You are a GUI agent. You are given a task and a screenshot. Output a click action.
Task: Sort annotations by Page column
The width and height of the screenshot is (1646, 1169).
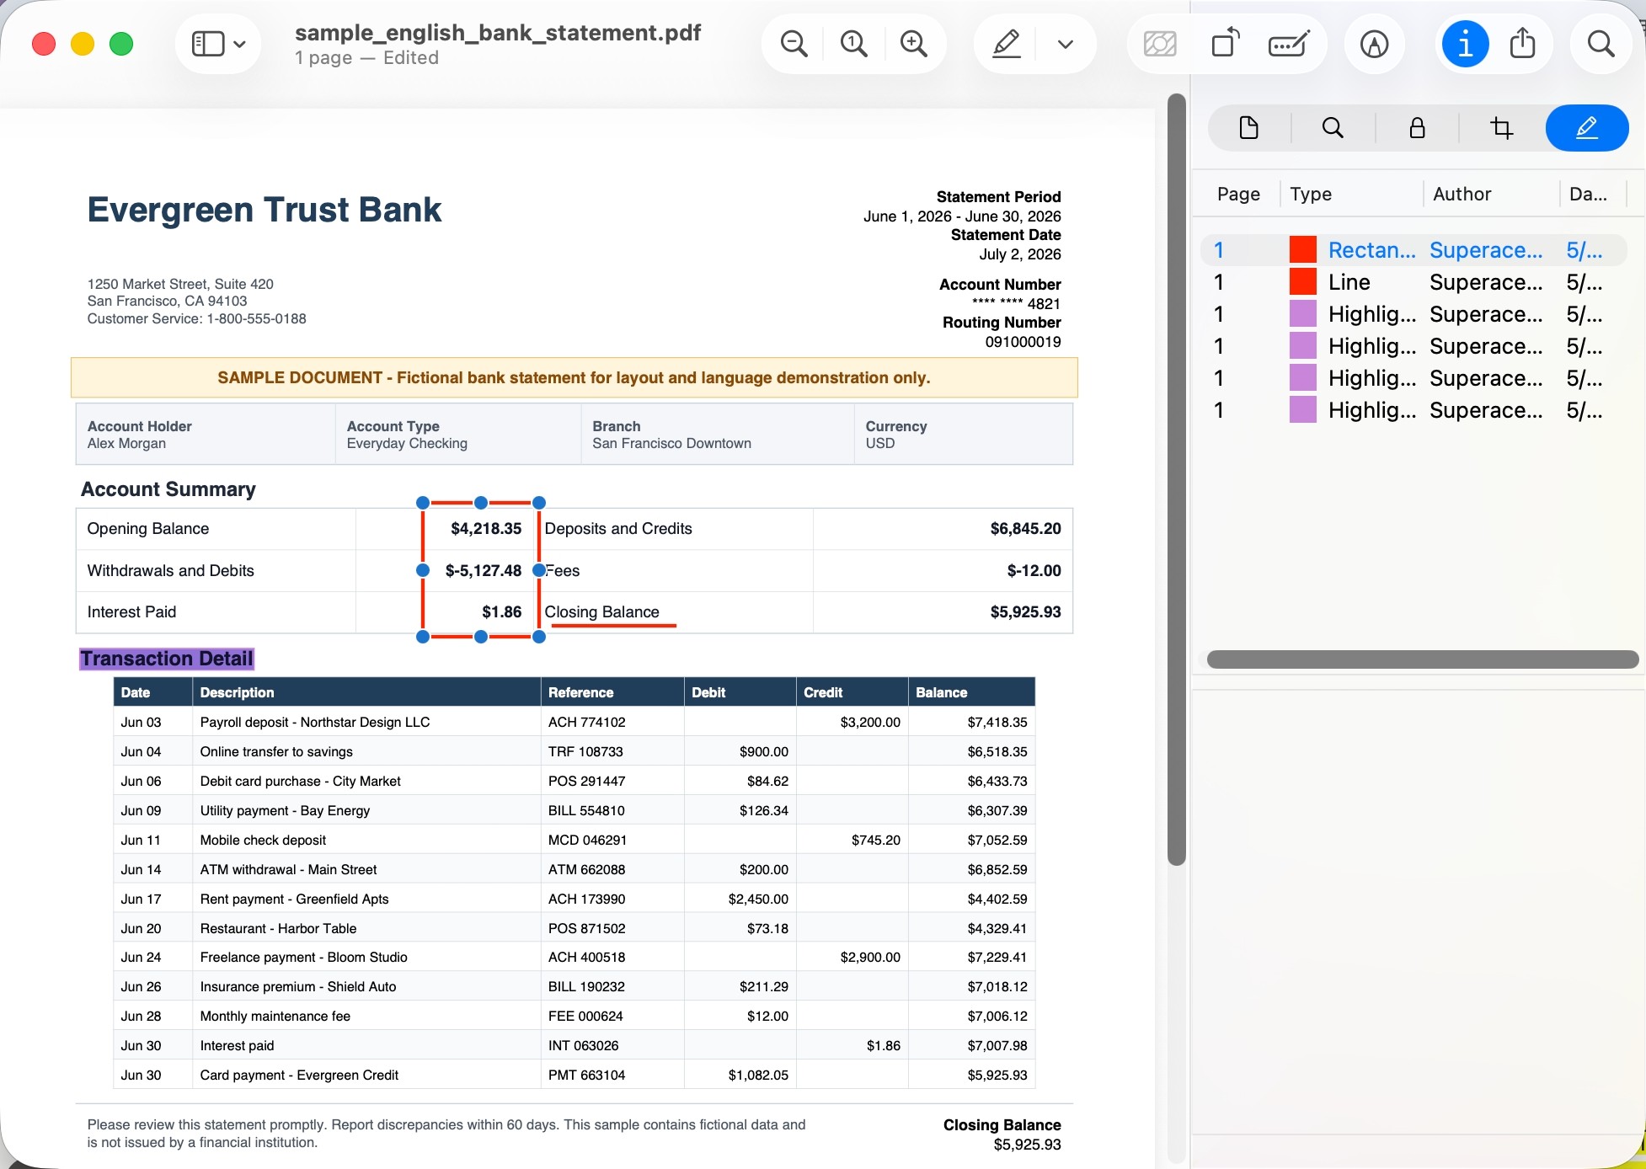click(1238, 195)
